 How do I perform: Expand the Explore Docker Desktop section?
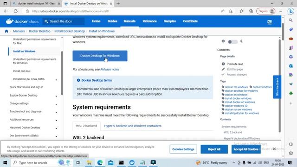(x=56, y=96)
